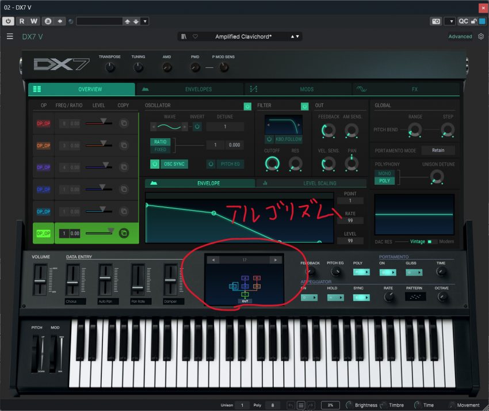Open the host preset dropdown arrow
The image size is (489, 411).
tap(145, 21)
